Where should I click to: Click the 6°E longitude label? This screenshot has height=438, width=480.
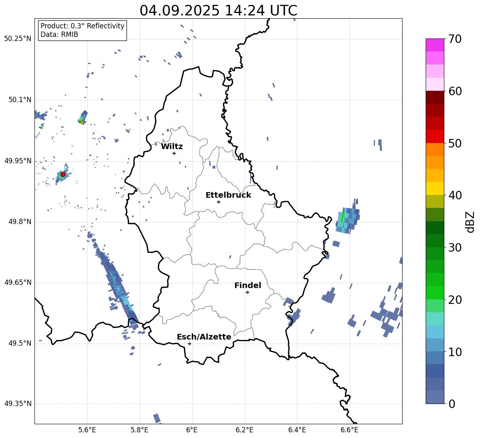click(192, 430)
